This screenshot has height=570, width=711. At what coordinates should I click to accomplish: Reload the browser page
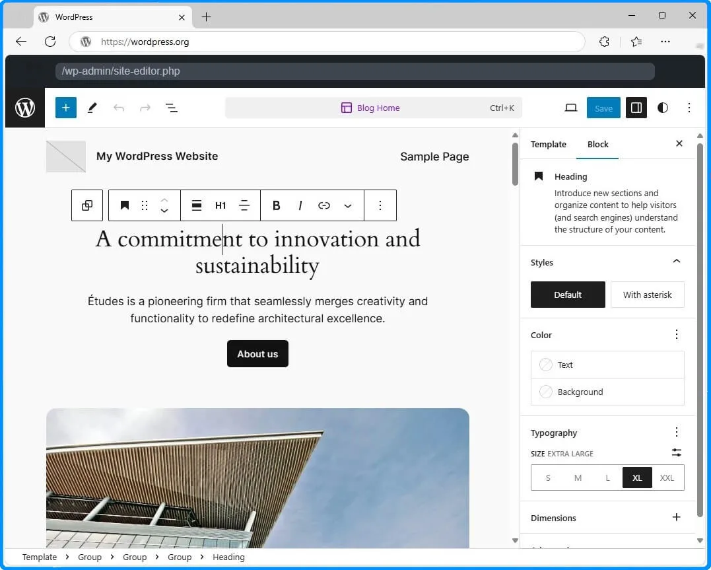pyautogui.click(x=50, y=42)
